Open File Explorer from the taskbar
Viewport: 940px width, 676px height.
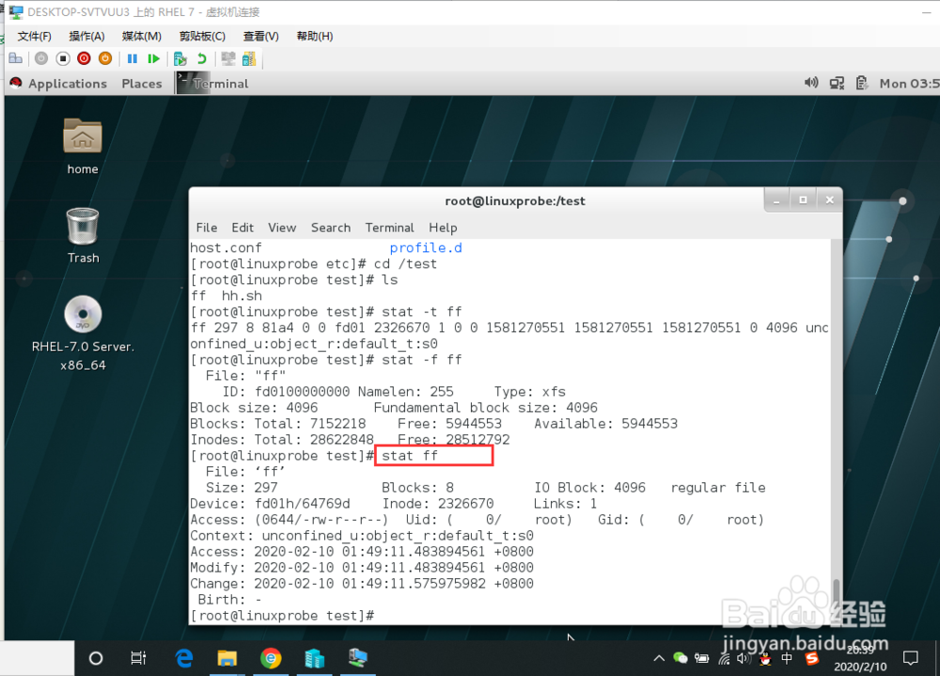[227, 658]
